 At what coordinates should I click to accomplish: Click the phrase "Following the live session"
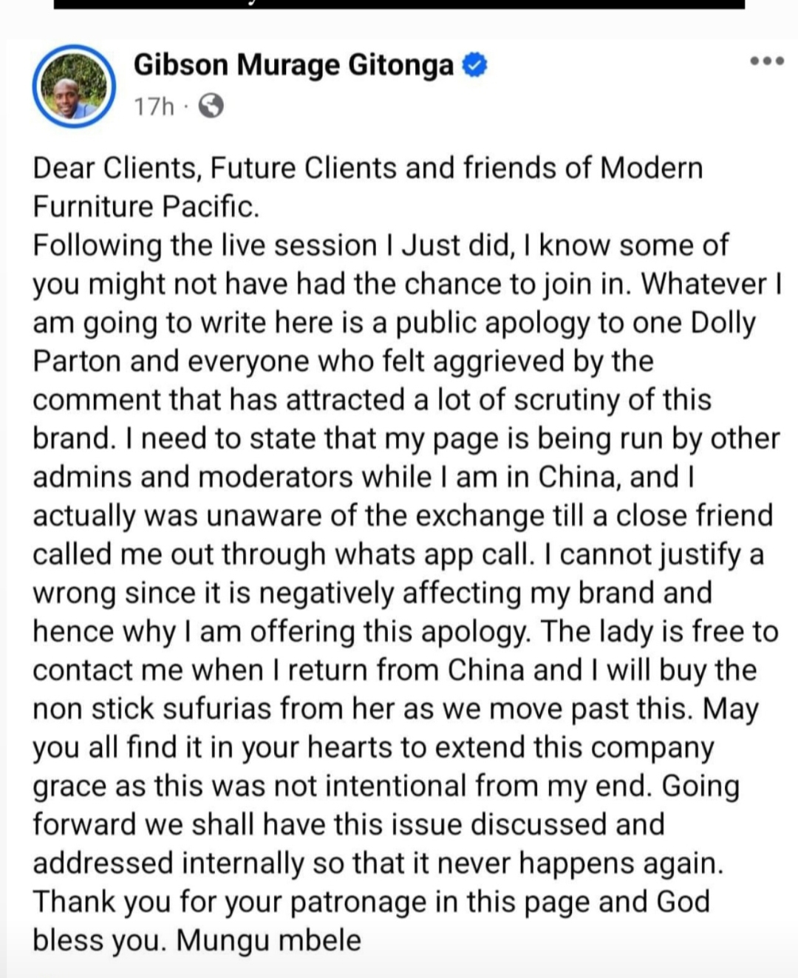[205, 246]
